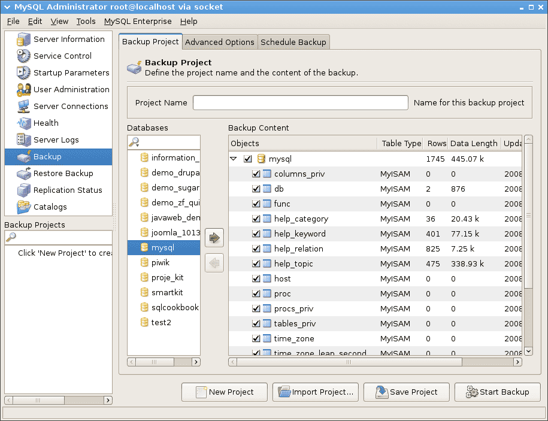Screen dimensions: 548x421
Task: Sort by the Data Length column header
Action: click(x=474, y=143)
